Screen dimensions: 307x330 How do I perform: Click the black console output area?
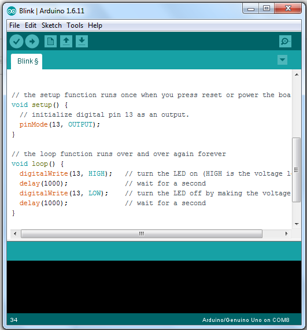point(154,287)
